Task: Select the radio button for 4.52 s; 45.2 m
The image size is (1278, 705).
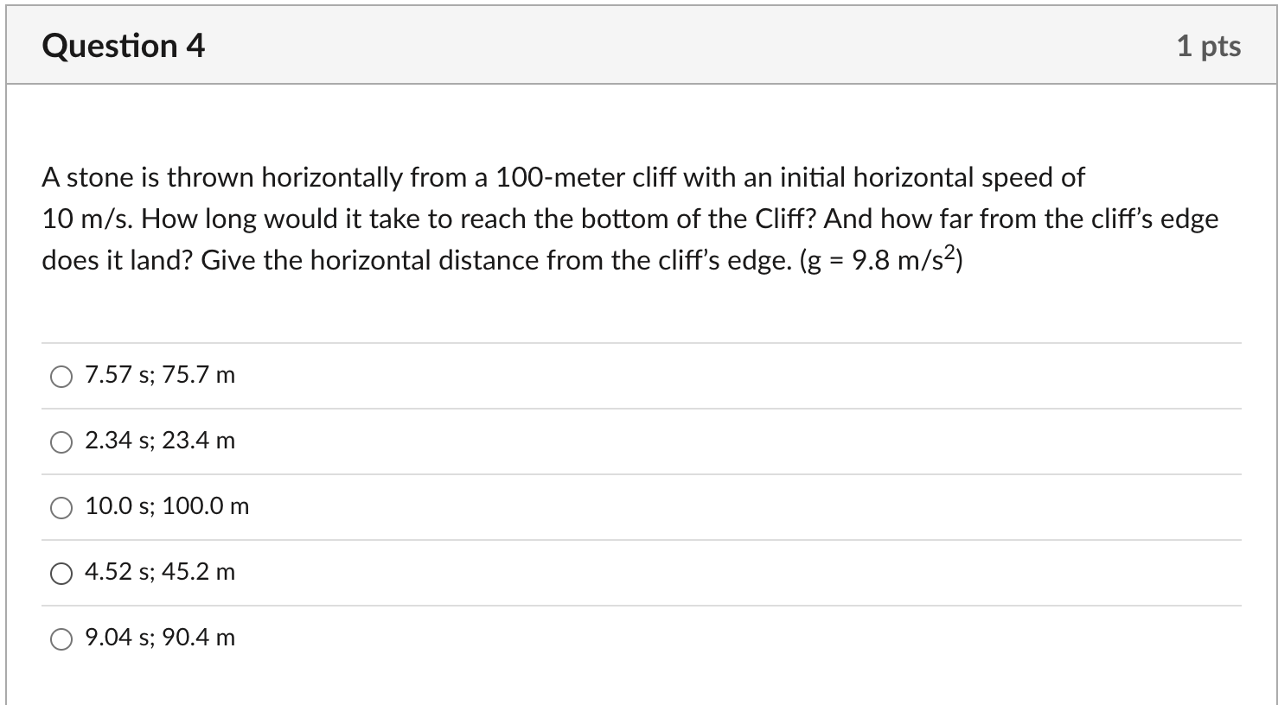Action: [61, 572]
